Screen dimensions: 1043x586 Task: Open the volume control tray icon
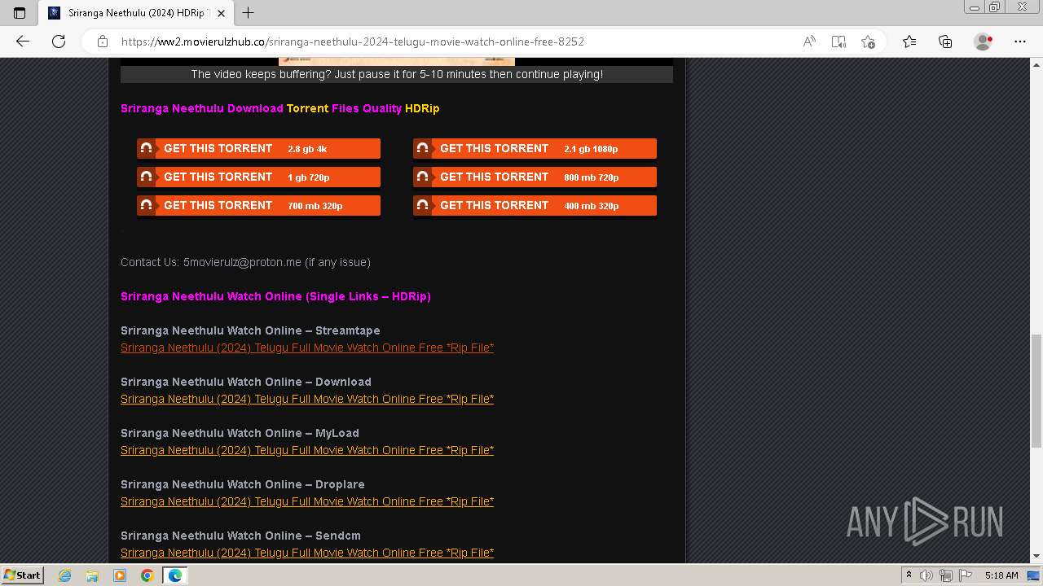pyautogui.click(x=927, y=575)
